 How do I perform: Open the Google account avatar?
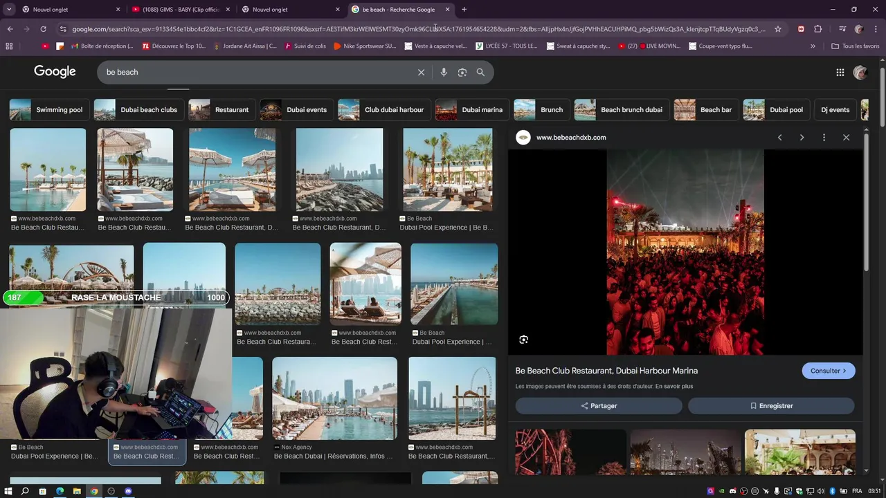pos(860,72)
